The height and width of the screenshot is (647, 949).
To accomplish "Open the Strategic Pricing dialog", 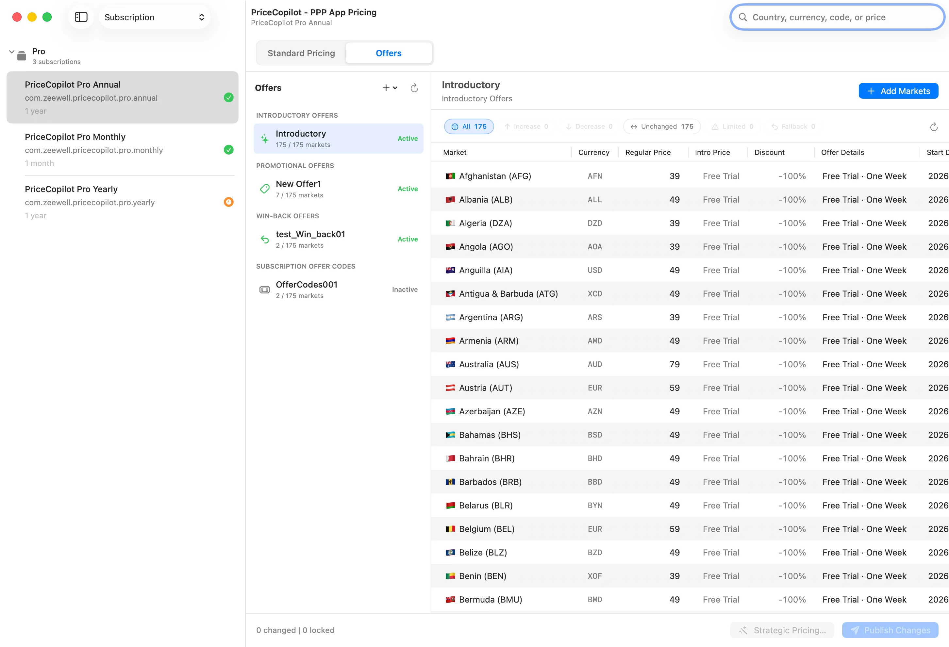I will (x=782, y=630).
